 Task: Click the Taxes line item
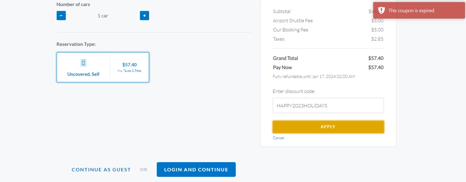coord(279,39)
